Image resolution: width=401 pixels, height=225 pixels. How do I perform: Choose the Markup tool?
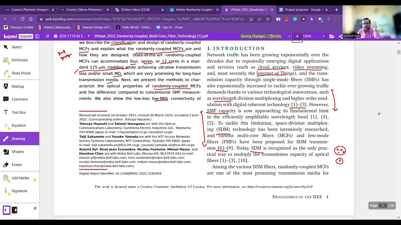[x=19, y=86]
